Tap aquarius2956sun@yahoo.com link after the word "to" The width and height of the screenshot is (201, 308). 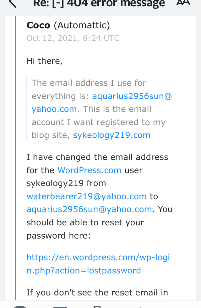[x=89, y=209]
